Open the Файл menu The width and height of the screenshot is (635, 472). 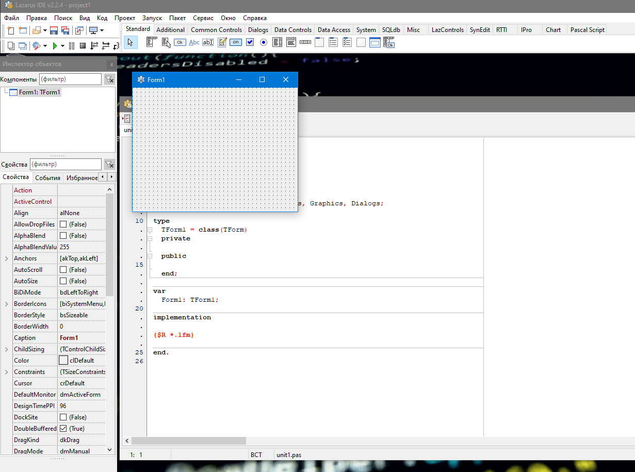pyautogui.click(x=11, y=18)
